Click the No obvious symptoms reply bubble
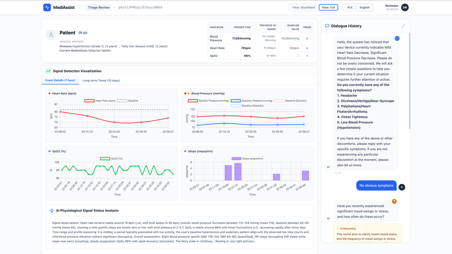The image size is (452, 254). coord(376,185)
